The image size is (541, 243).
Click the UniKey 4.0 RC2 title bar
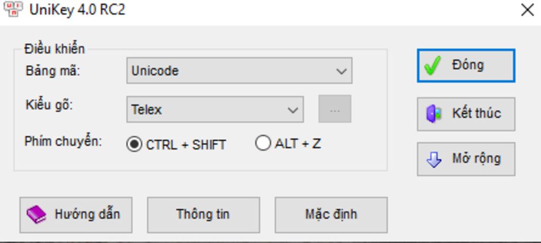point(264,10)
